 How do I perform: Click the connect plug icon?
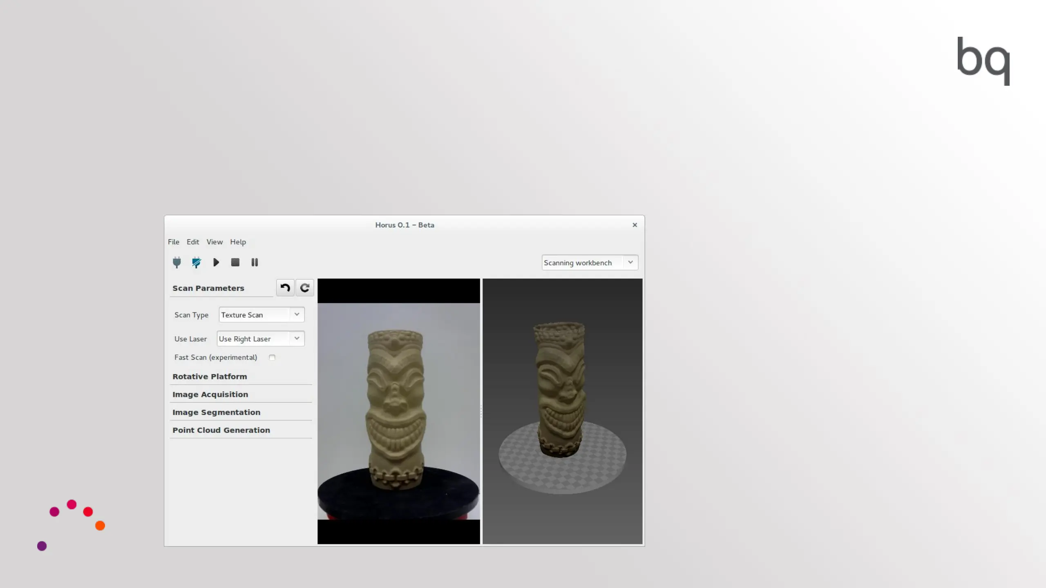tap(177, 262)
